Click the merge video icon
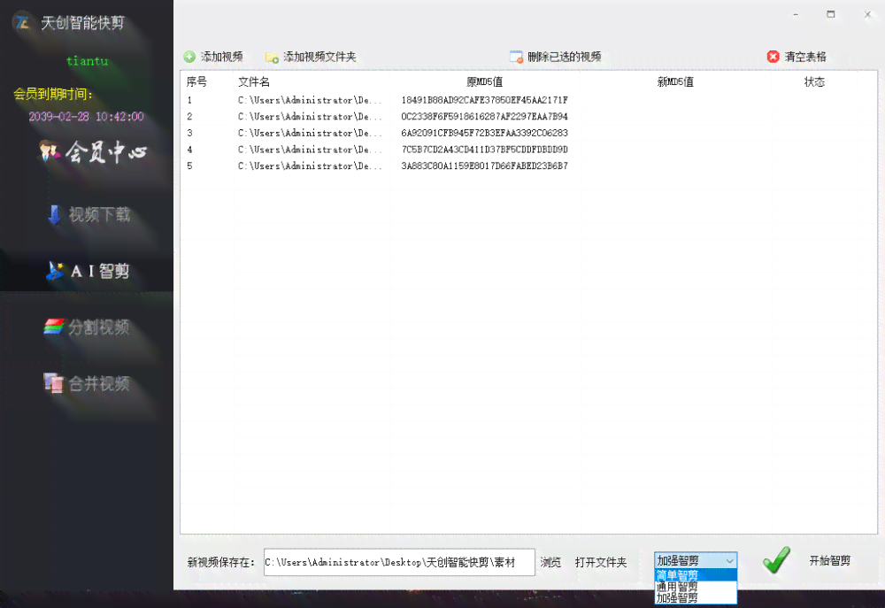 pyautogui.click(x=54, y=383)
